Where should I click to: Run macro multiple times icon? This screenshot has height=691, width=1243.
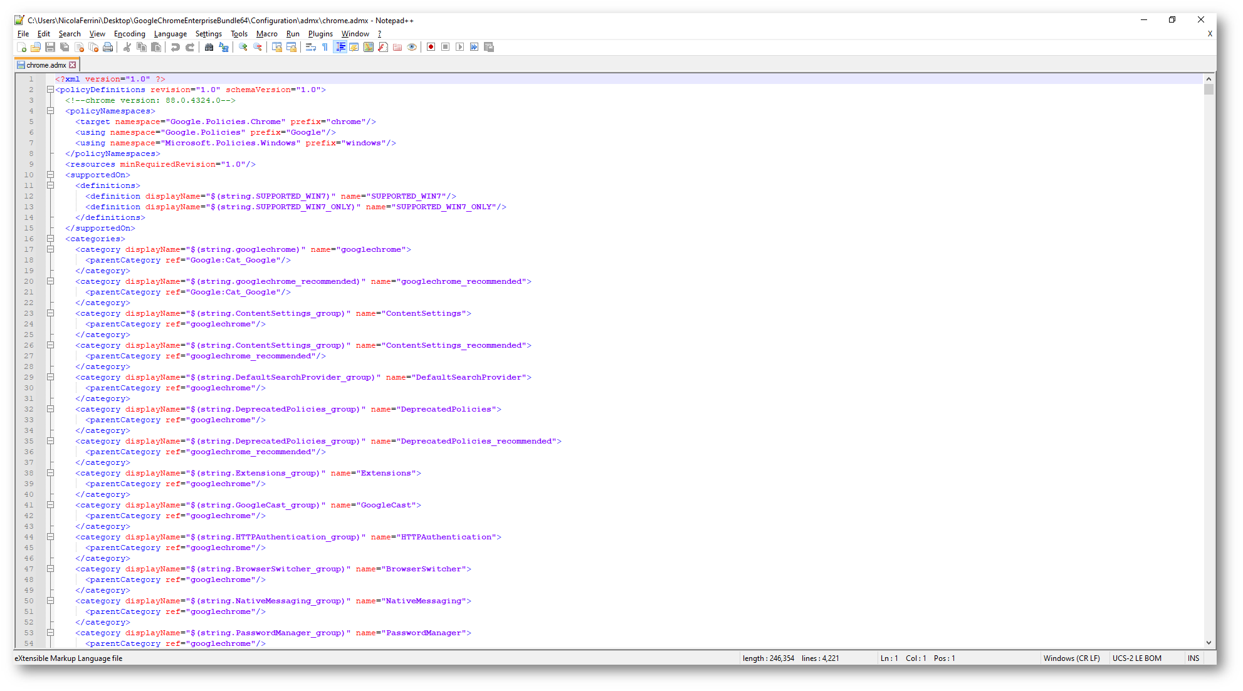click(475, 47)
